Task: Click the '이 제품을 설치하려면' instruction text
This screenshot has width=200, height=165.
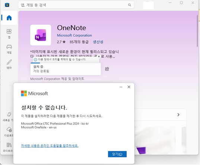Action: pyautogui.click(x=62, y=116)
